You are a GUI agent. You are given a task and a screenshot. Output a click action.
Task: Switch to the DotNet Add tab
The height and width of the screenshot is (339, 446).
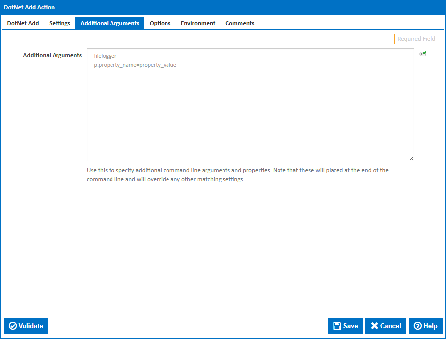tap(23, 23)
